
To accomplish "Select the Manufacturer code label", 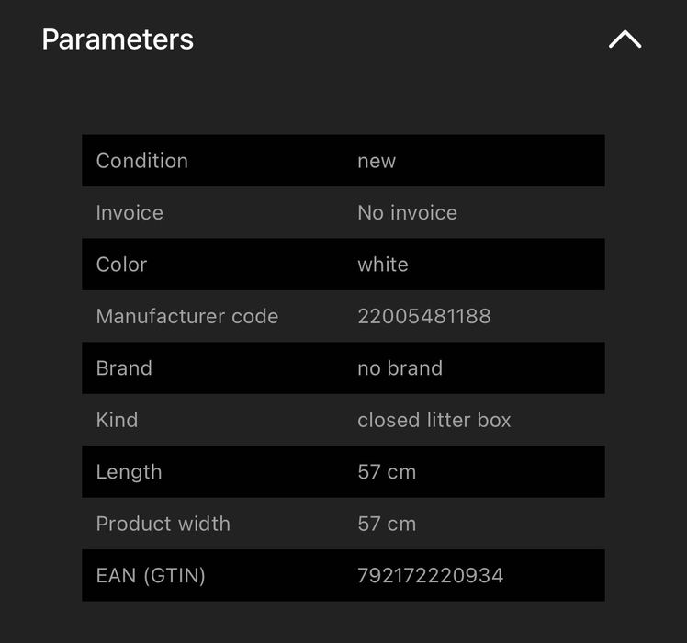I will 187,316.
